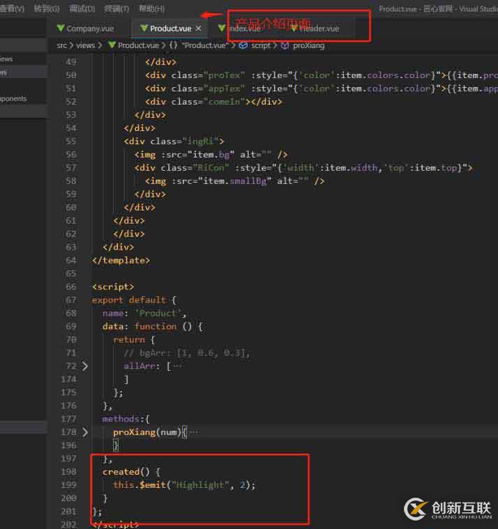The width and height of the screenshot is (498, 529).
Task: Click the Vue icon on Product.vue tab
Action: 144,28
